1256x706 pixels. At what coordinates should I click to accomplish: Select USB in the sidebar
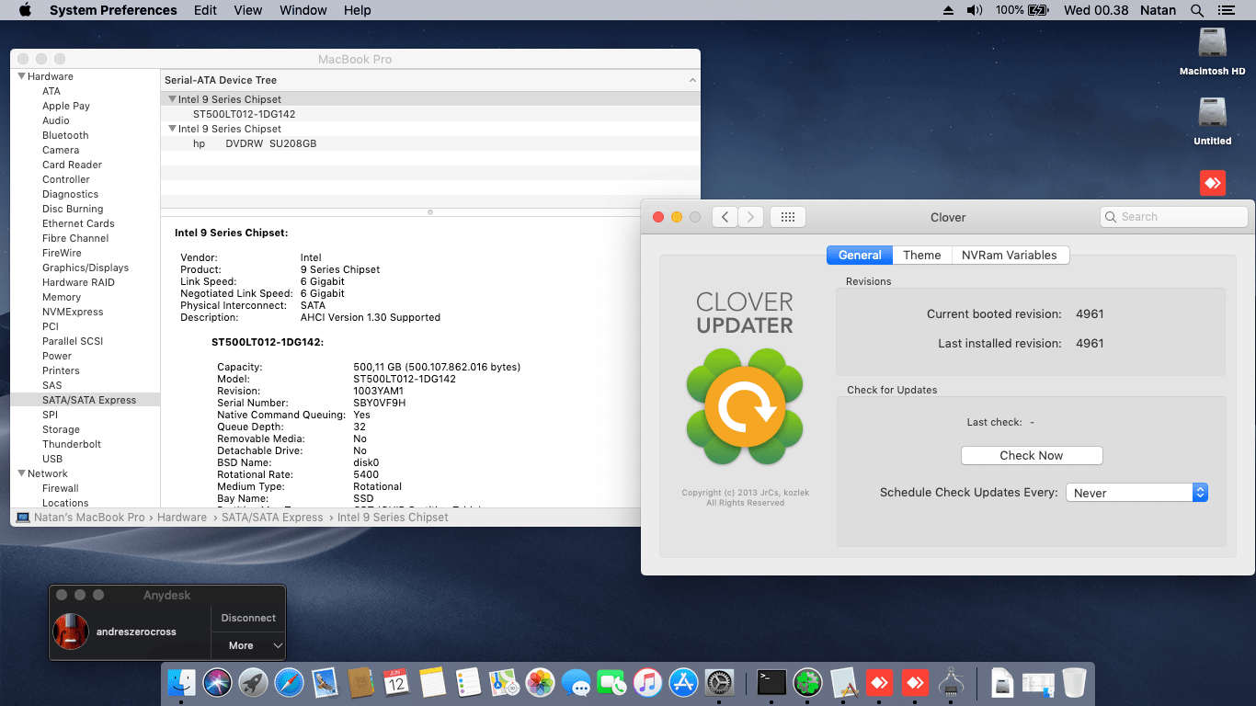(x=52, y=459)
